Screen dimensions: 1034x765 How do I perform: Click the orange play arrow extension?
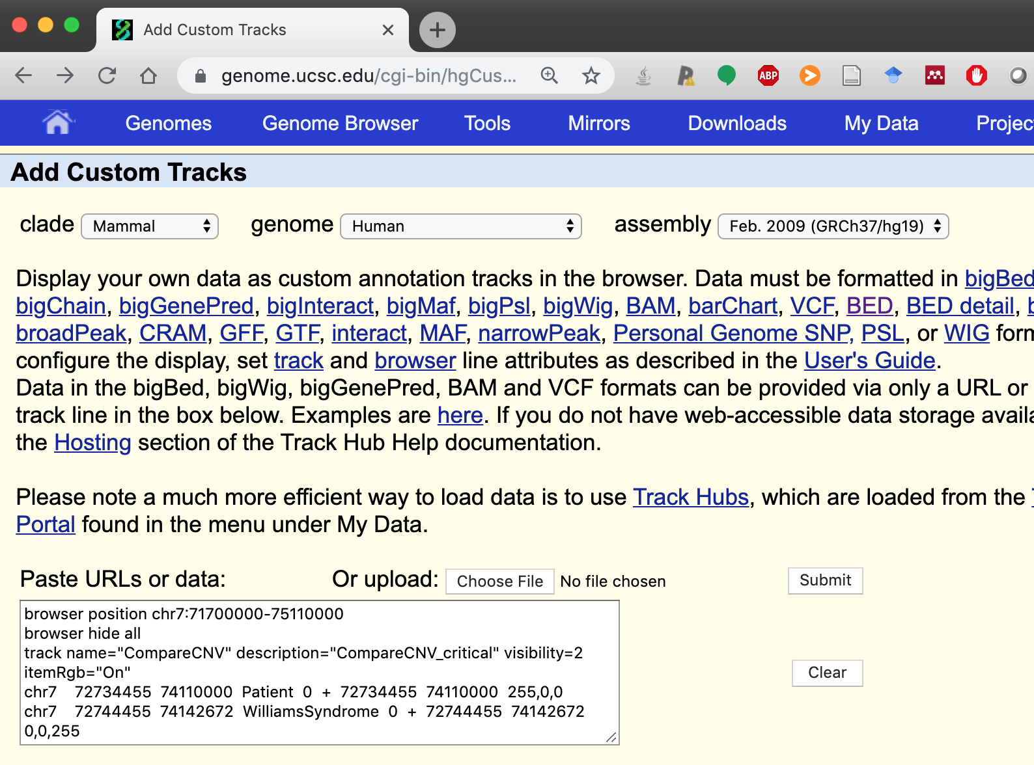pyautogui.click(x=810, y=76)
